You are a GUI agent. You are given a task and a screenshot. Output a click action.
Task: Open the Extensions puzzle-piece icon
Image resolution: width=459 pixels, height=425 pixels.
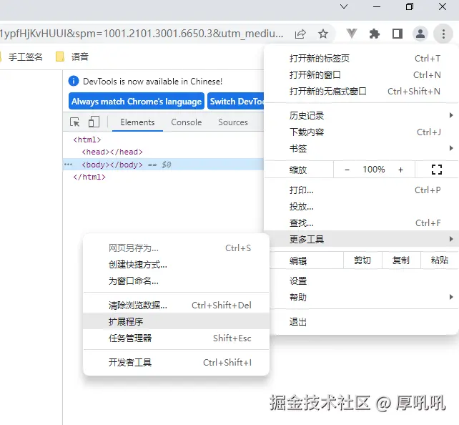pyautogui.click(x=375, y=34)
